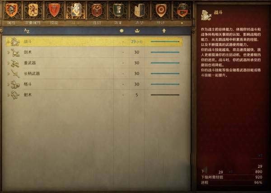Click the 战斗 emblem in description panel

point(206,15)
